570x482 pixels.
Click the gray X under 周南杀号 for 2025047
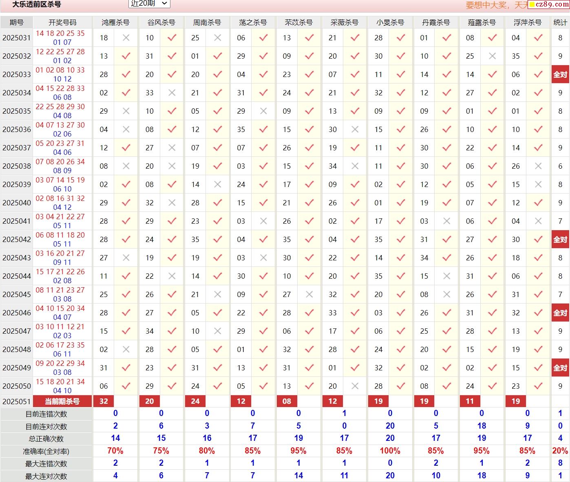218,331
